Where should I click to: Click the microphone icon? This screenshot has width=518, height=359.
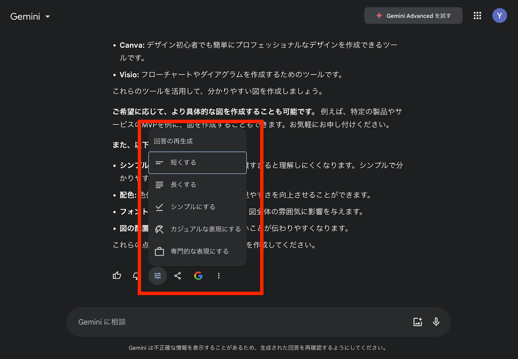(436, 322)
